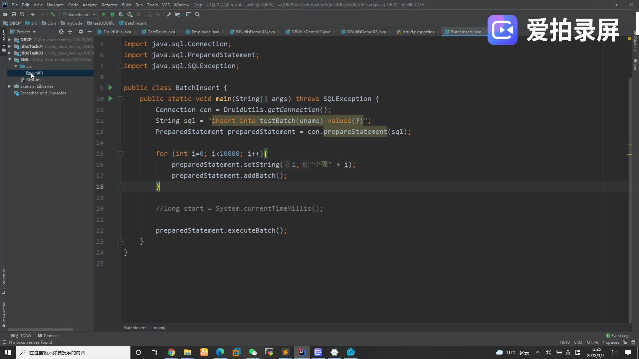639x359 pixels.
Task: Run with Coverage icon in toolbar
Action: [x=121, y=14]
